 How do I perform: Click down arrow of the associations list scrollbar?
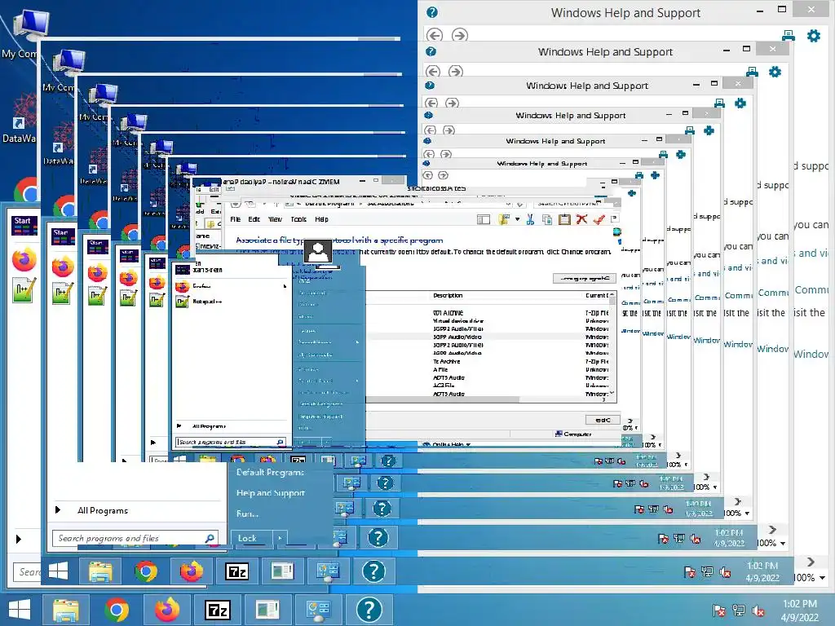coord(612,394)
